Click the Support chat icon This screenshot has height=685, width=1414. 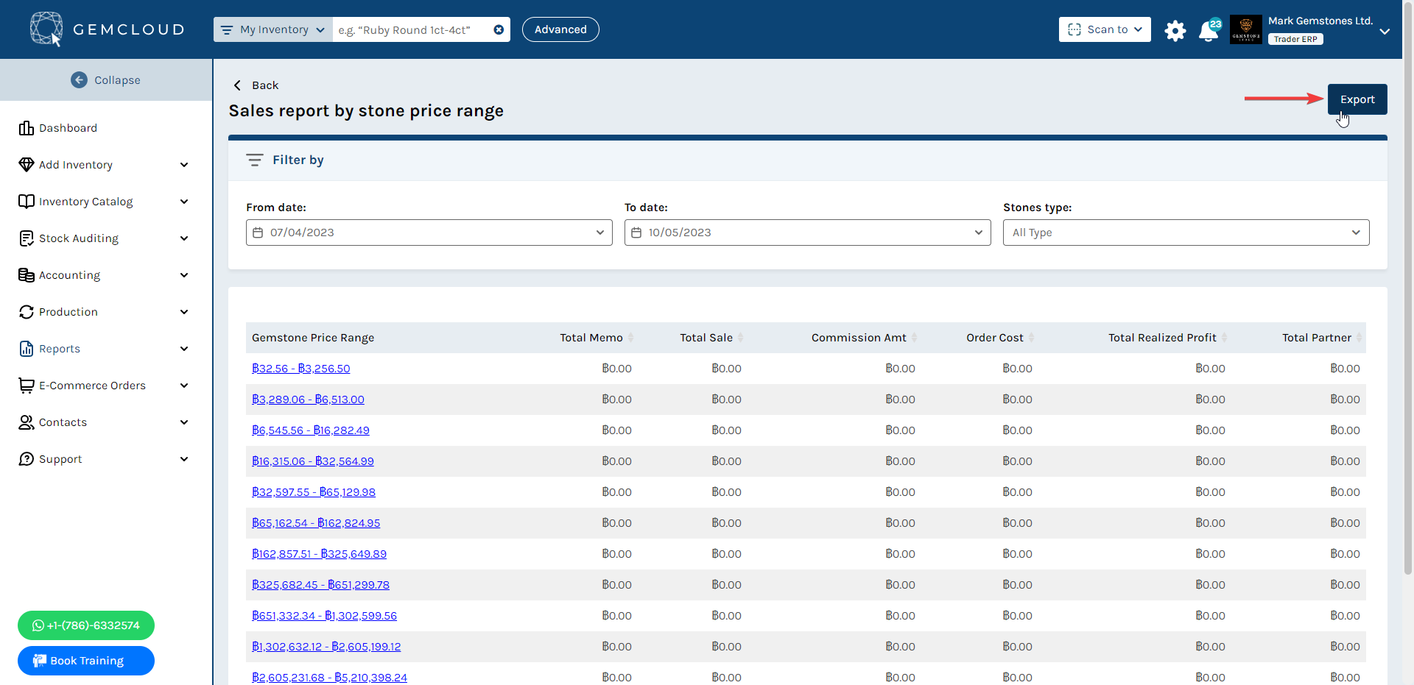[x=27, y=458]
